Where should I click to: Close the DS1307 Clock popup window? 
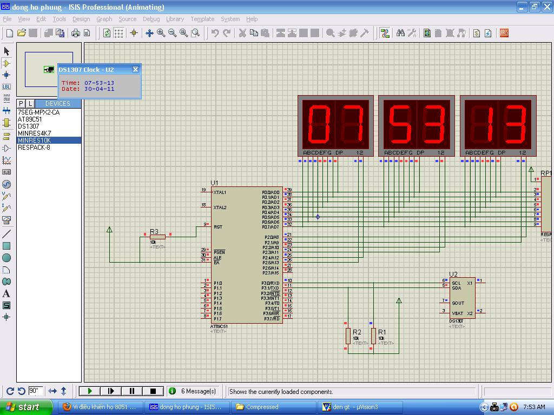[x=135, y=69]
